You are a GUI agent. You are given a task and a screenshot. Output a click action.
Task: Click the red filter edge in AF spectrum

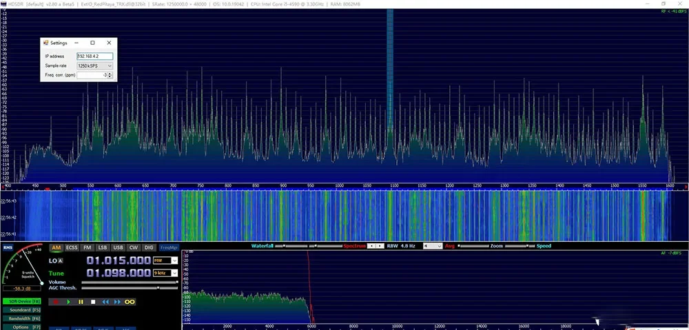click(x=309, y=286)
